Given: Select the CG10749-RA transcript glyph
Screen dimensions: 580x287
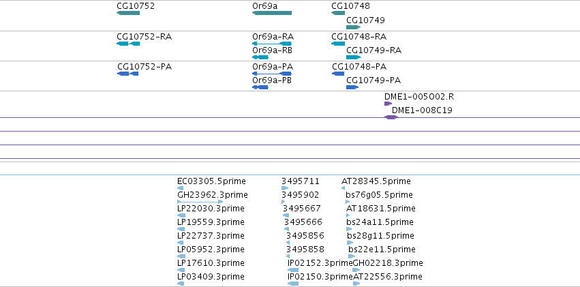Looking at the screenshot, I should pyautogui.click(x=353, y=57).
